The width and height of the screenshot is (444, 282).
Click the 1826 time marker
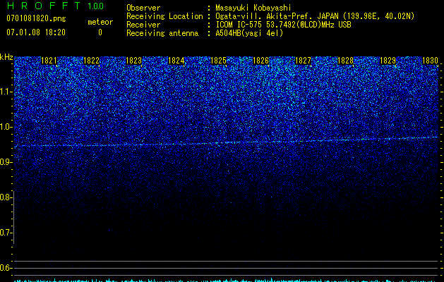260,61
